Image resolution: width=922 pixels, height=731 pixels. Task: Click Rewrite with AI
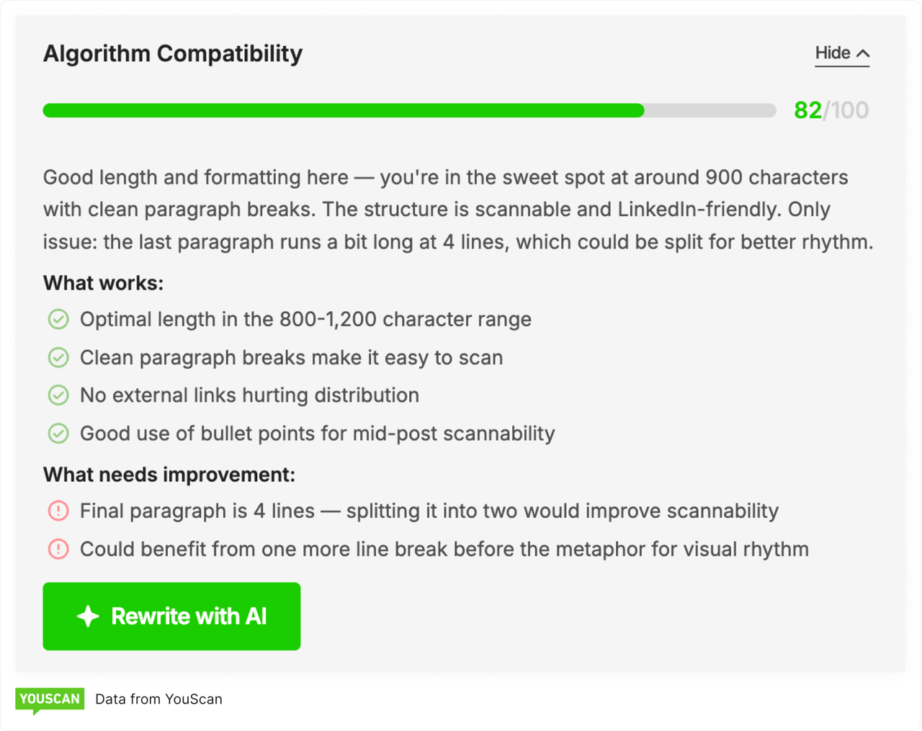[x=171, y=616]
